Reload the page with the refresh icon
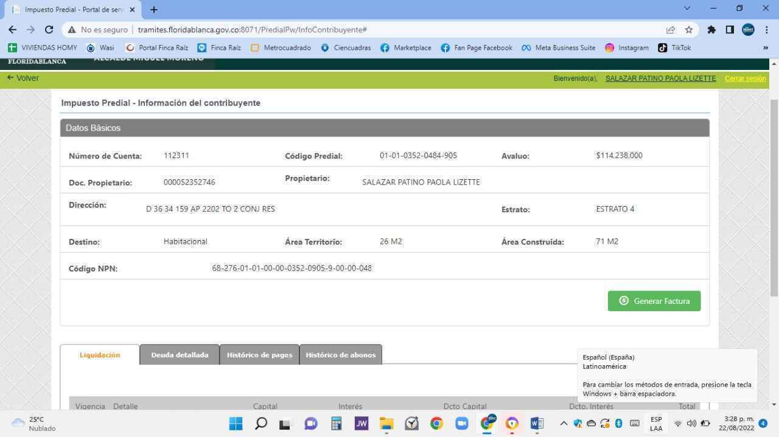 (x=49, y=30)
